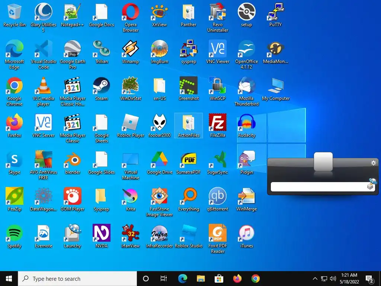381x286 pixels.
Task: Show hidden system tray icons
Action: [x=315, y=279]
